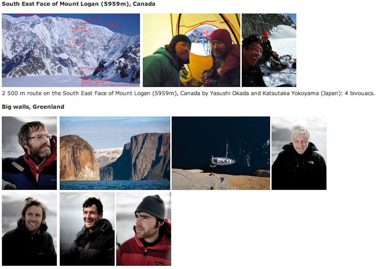Open the Greenland cliffs and fjord photo
The width and height of the screenshot is (379, 269).
coord(115,153)
